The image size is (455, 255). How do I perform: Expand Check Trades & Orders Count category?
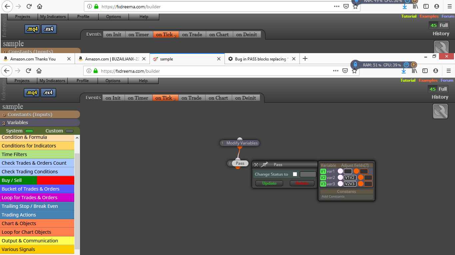pos(37,163)
